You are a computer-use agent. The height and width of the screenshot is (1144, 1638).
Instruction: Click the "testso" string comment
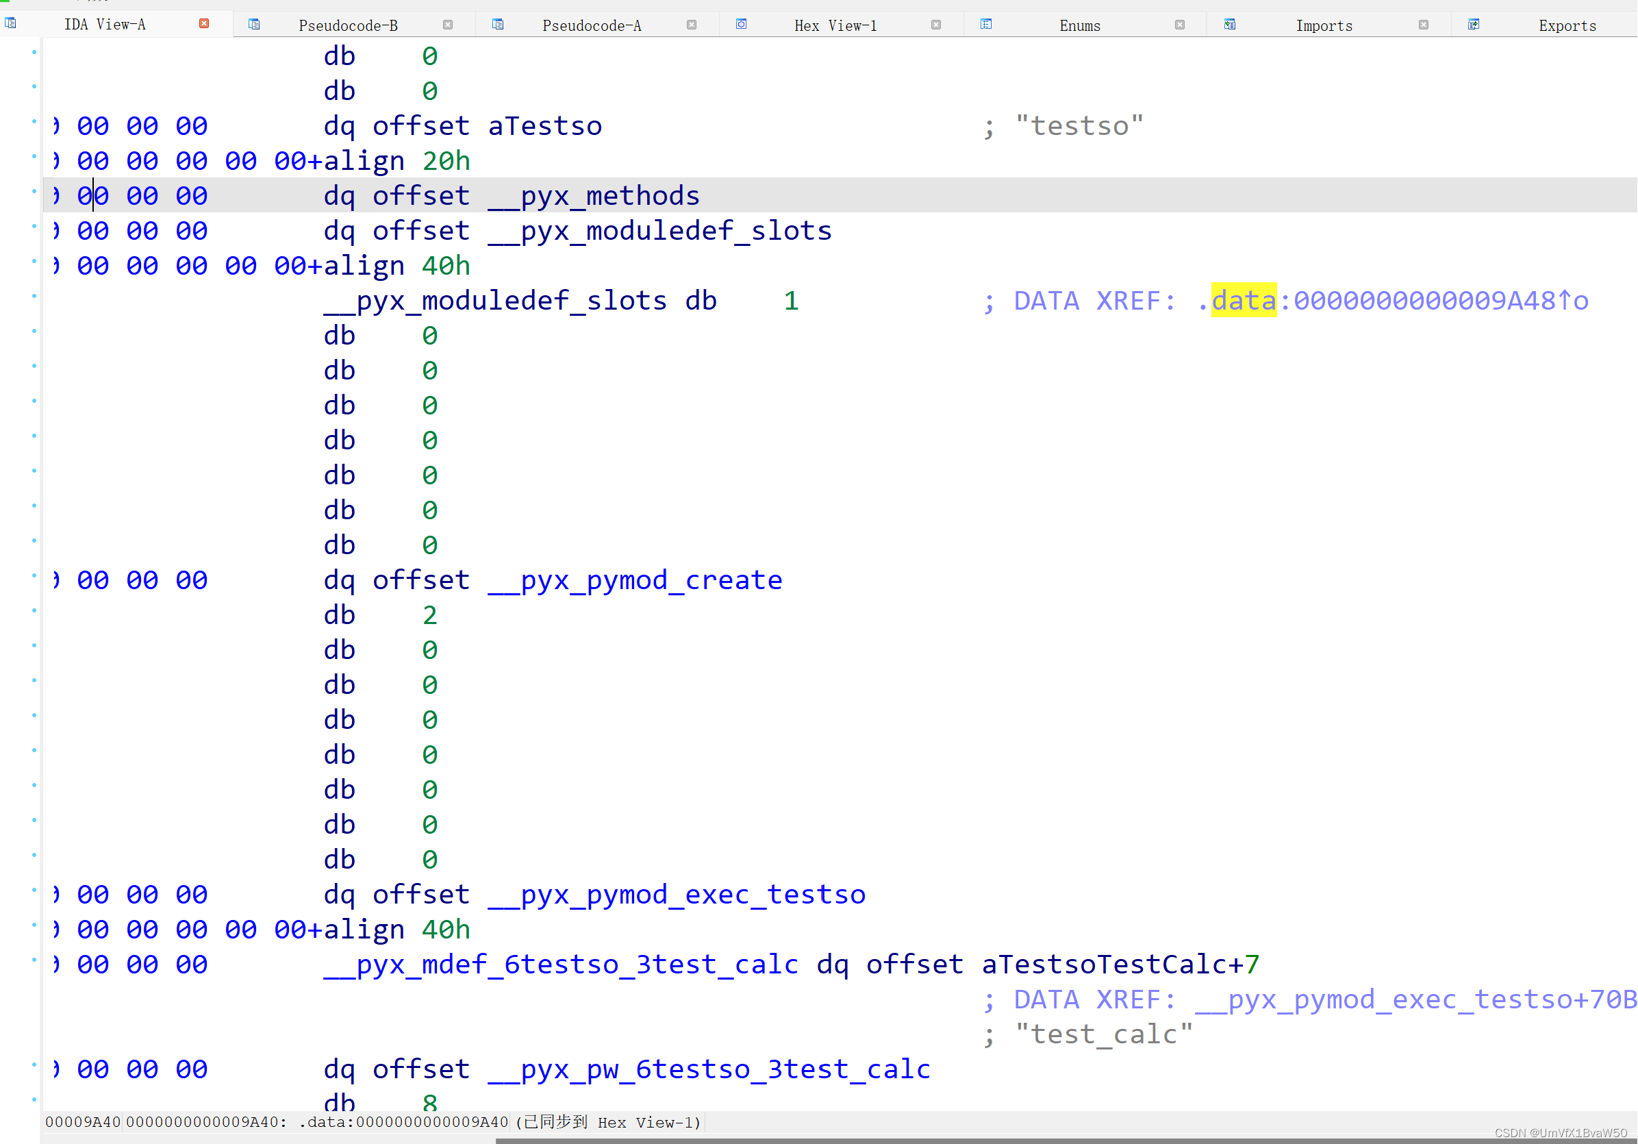pyautogui.click(x=1079, y=125)
